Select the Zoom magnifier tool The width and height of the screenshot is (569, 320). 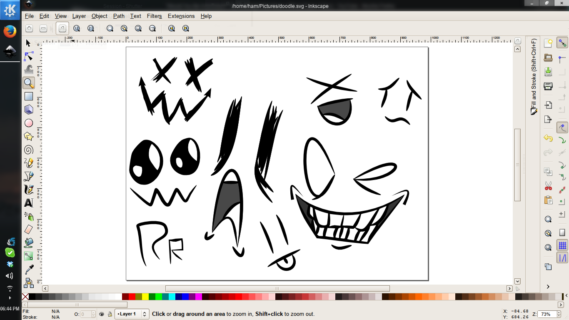coord(29,83)
